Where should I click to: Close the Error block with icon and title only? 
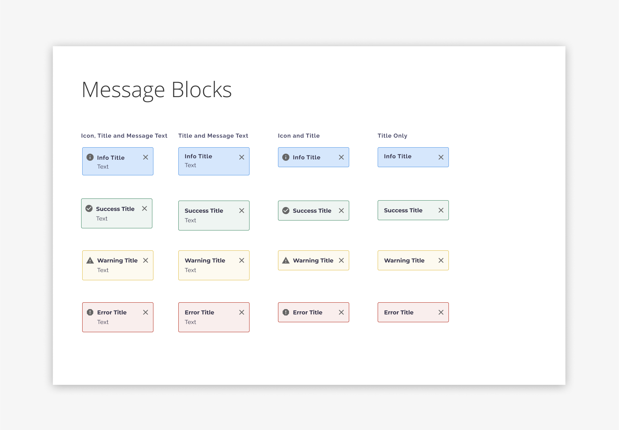point(341,312)
